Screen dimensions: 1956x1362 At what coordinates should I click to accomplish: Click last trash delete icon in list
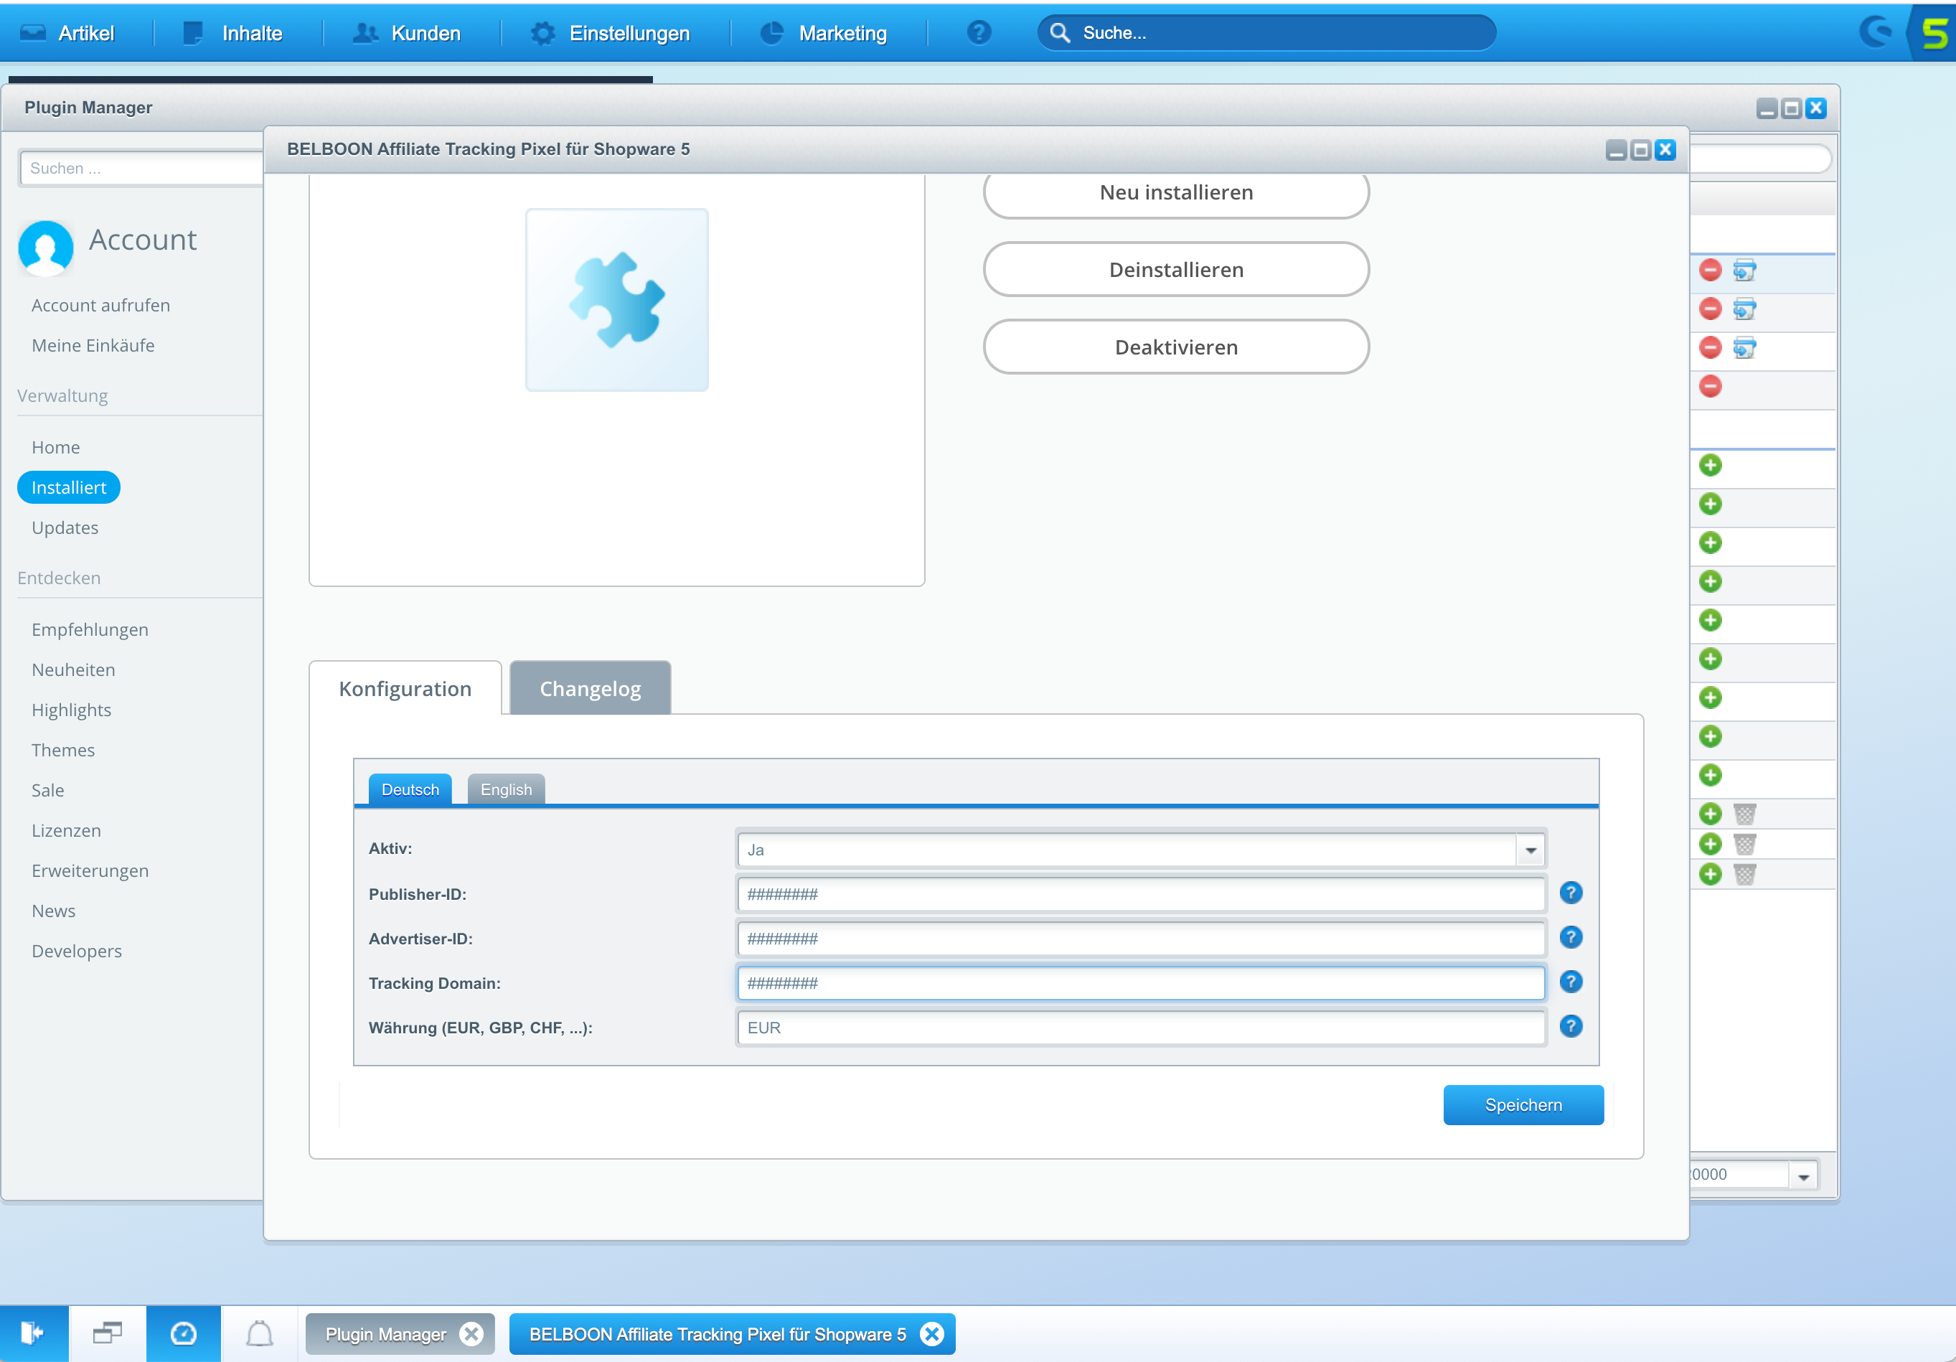[x=1745, y=874]
